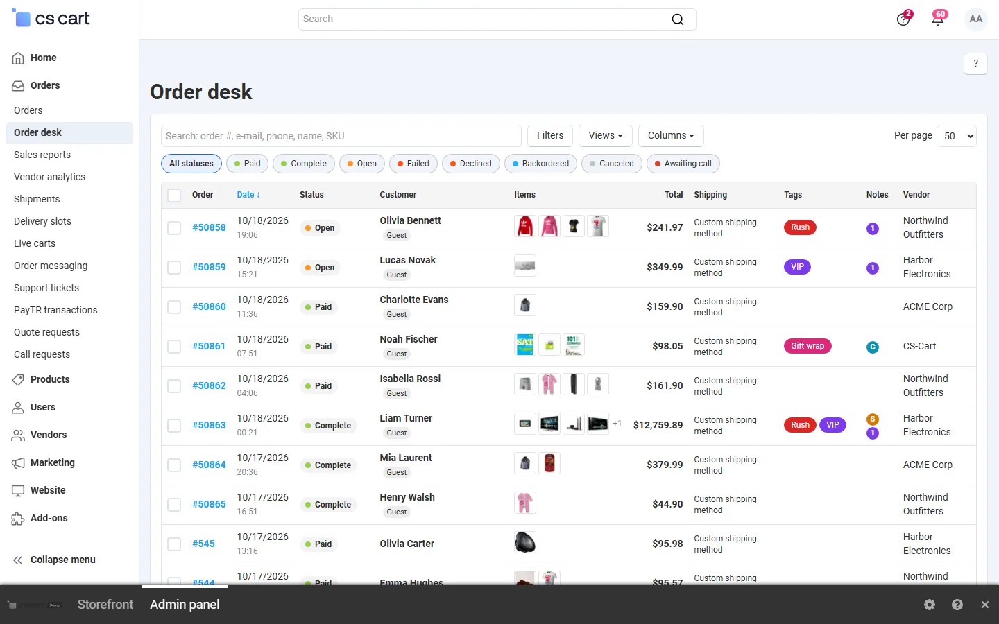
Task: Click the Add-ons puzzle icon
Action: click(x=18, y=519)
